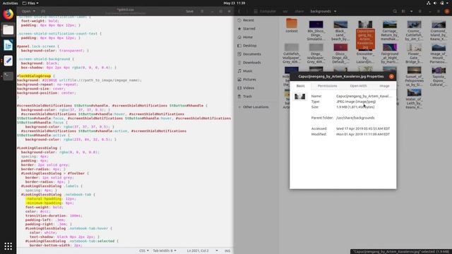Click highlighted #lockDialogGroup selector in editor
The image size is (452, 254).
34,76
